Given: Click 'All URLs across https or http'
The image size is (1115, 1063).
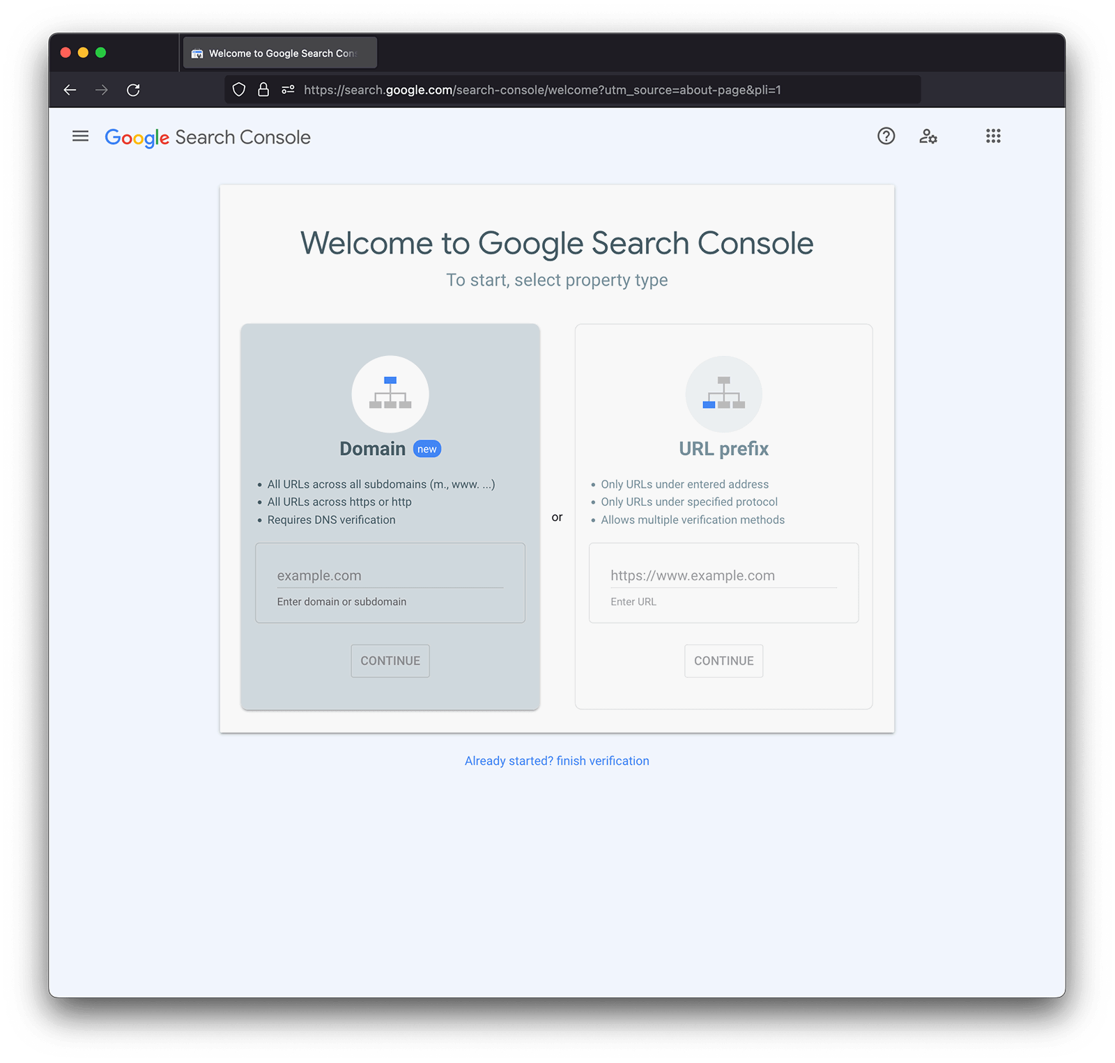Looking at the screenshot, I should [339, 502].
